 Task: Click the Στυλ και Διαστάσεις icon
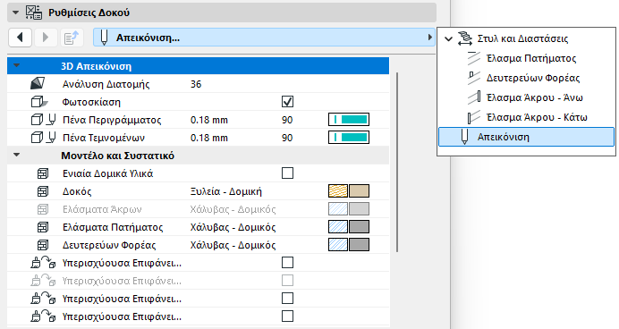click(x=465, y=38)
